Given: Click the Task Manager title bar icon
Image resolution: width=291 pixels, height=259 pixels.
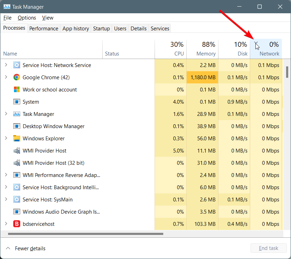Looking at the screenshot, I should click(7, 7).
